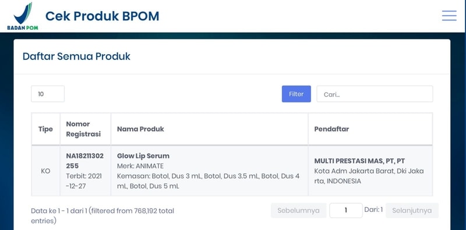Click the KO type cell
The width and height of the screenshot is (466, 230).
coord(45,171)
